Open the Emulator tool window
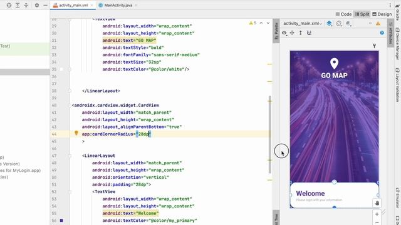Screen dimensions: 401x225 (x=398, y=197)
